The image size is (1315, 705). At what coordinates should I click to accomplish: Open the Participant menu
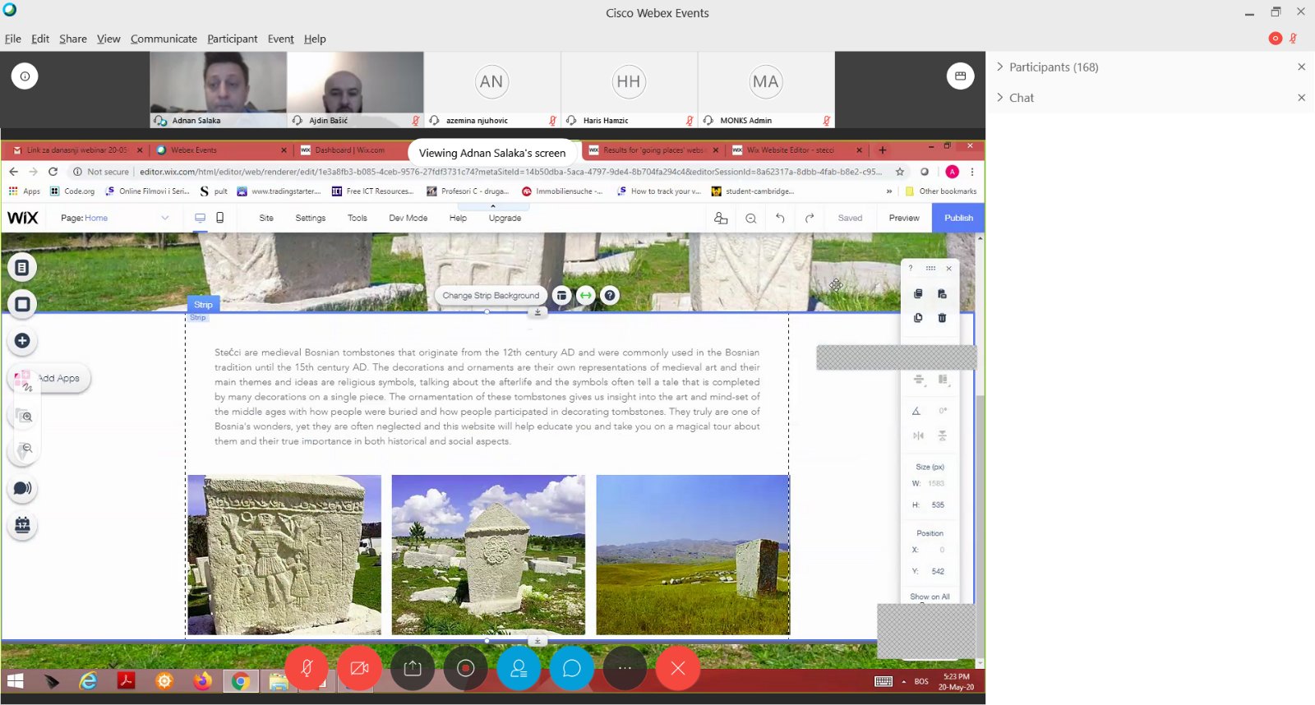[232, 39]
